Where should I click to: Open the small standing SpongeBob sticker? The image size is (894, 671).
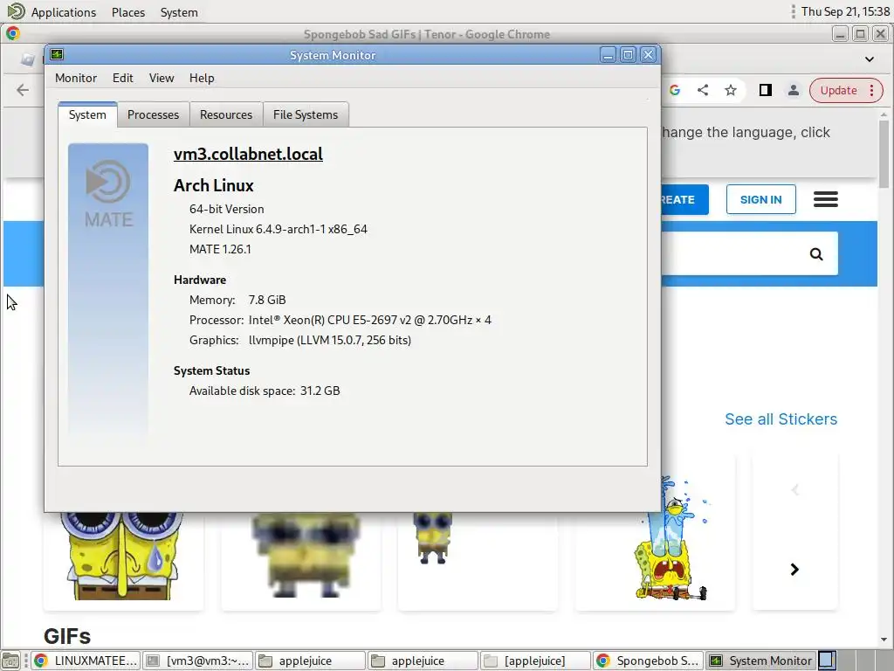click(x=434, y=538)
